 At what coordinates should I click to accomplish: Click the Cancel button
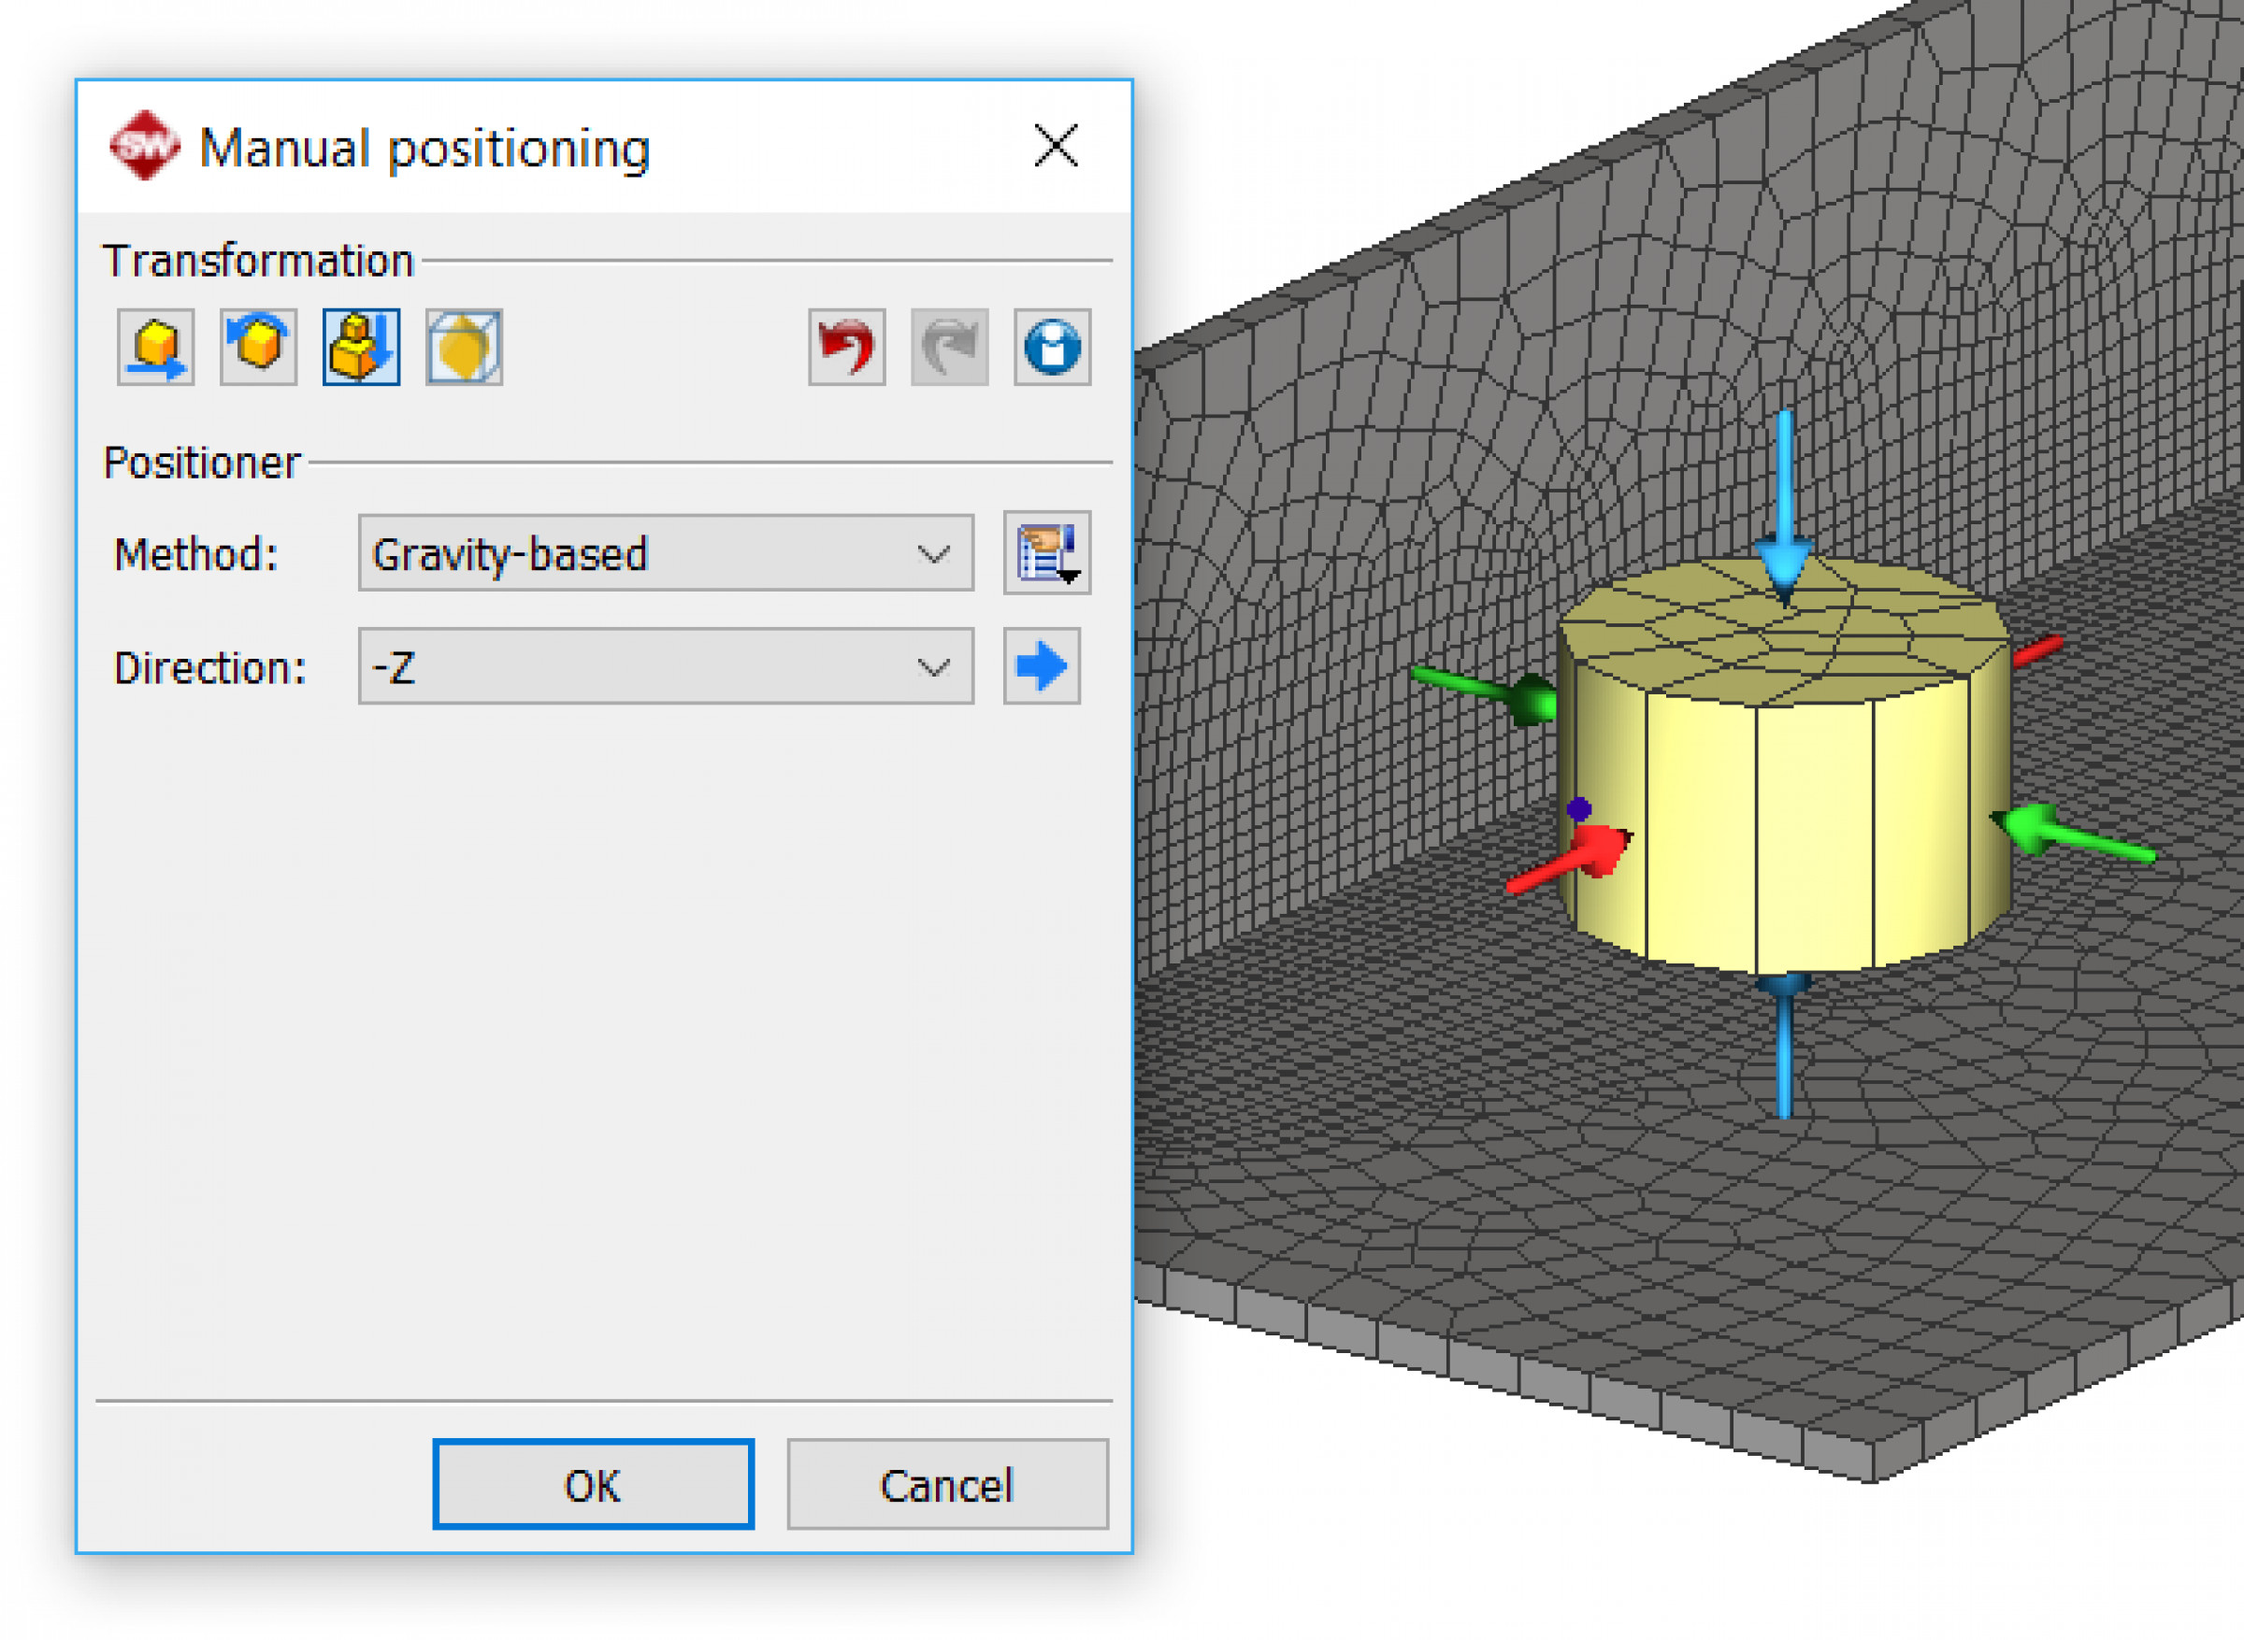946,1484
